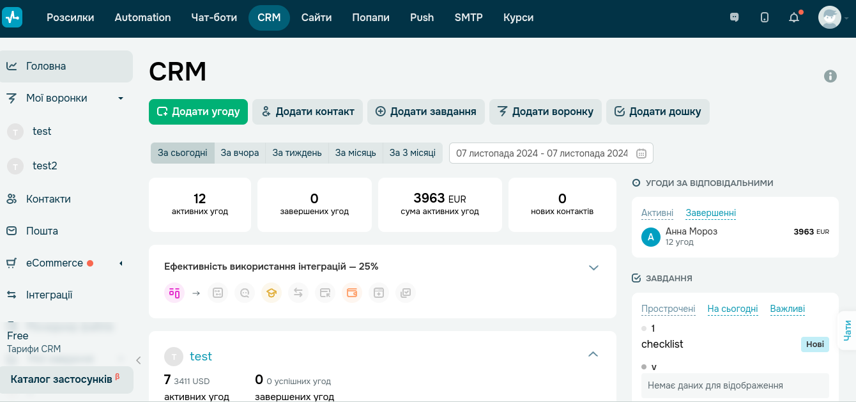The height and width of the screenshot is (402, 856).
Task: Collapse the test funnel card
Action: point(593,354)
